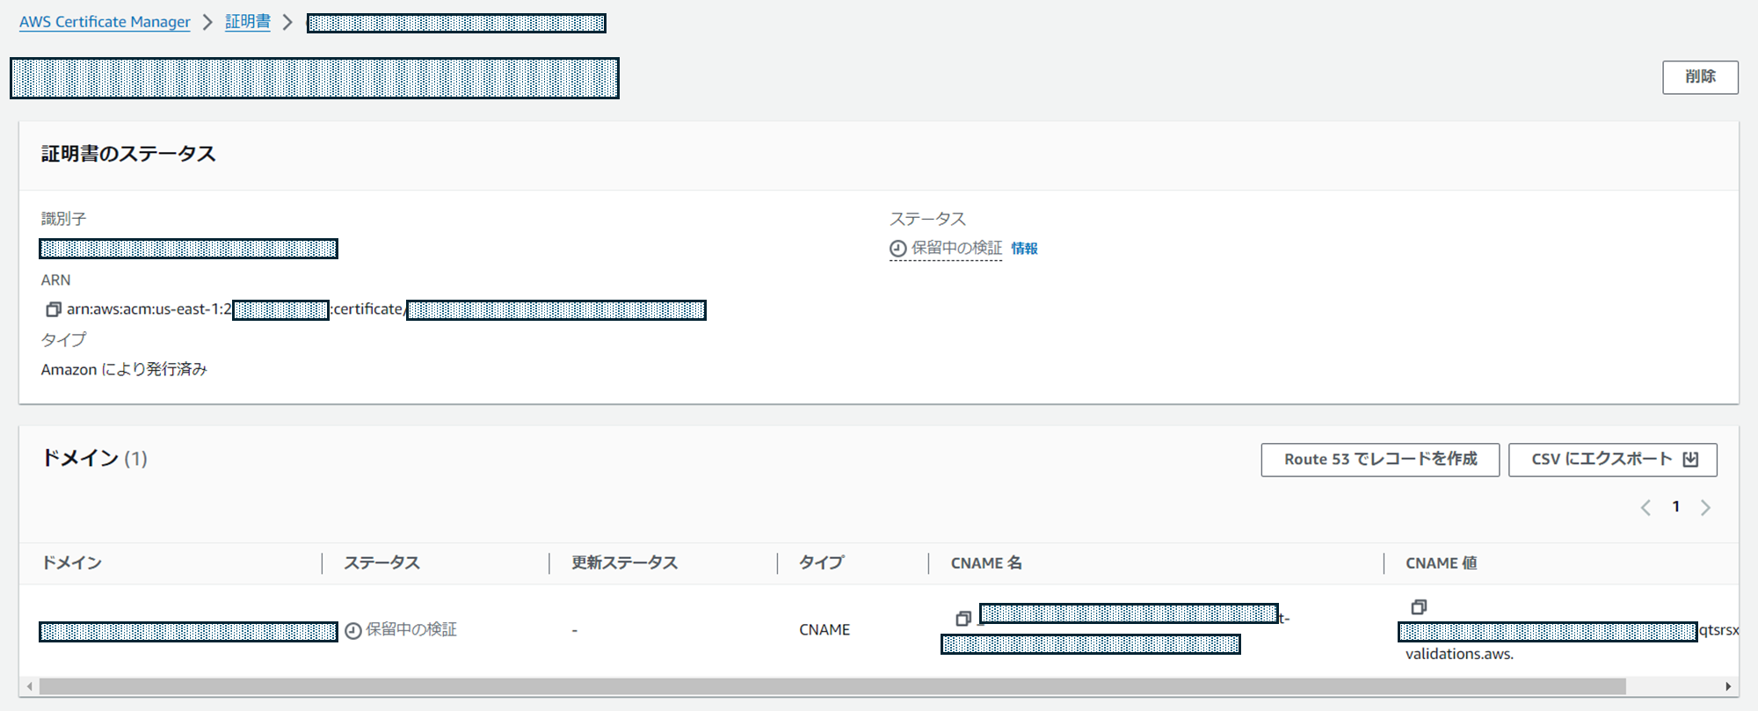
Task: Copy the CNAME 名 value with the copy icon
Action: [963, 619]
